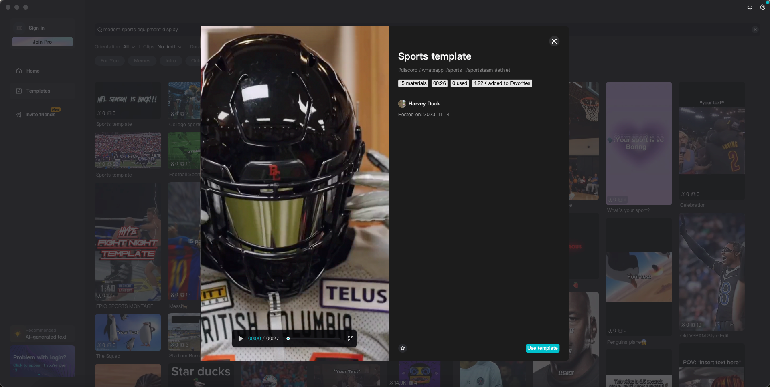
Task: Open Invite friends from the sidebar
Action: [x=19, y=115]
